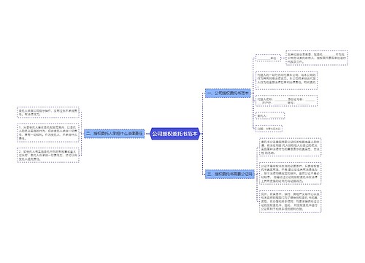Image resolution: width=365 pixels, height=263 pixels.
Task: Click the 日期 date node
Action: [269, 129]
